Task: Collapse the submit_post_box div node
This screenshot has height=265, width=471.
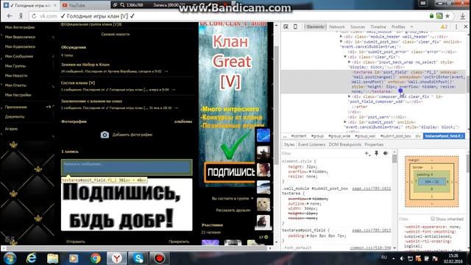Action: click(341, 42)
